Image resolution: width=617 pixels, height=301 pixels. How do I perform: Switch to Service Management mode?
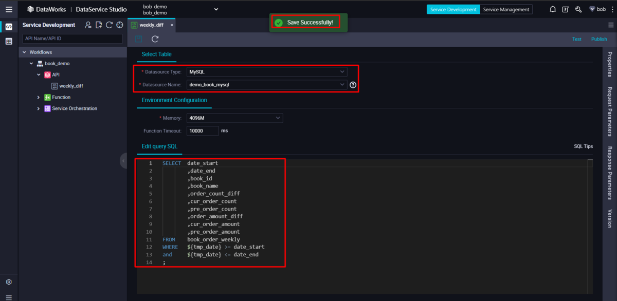[506, 9]
